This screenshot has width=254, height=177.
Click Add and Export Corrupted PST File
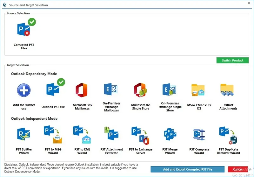point(187,169)
